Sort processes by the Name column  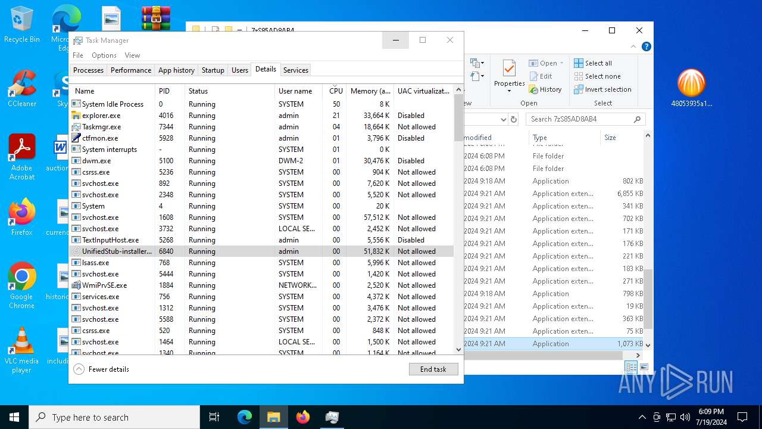tap(112, 91)
